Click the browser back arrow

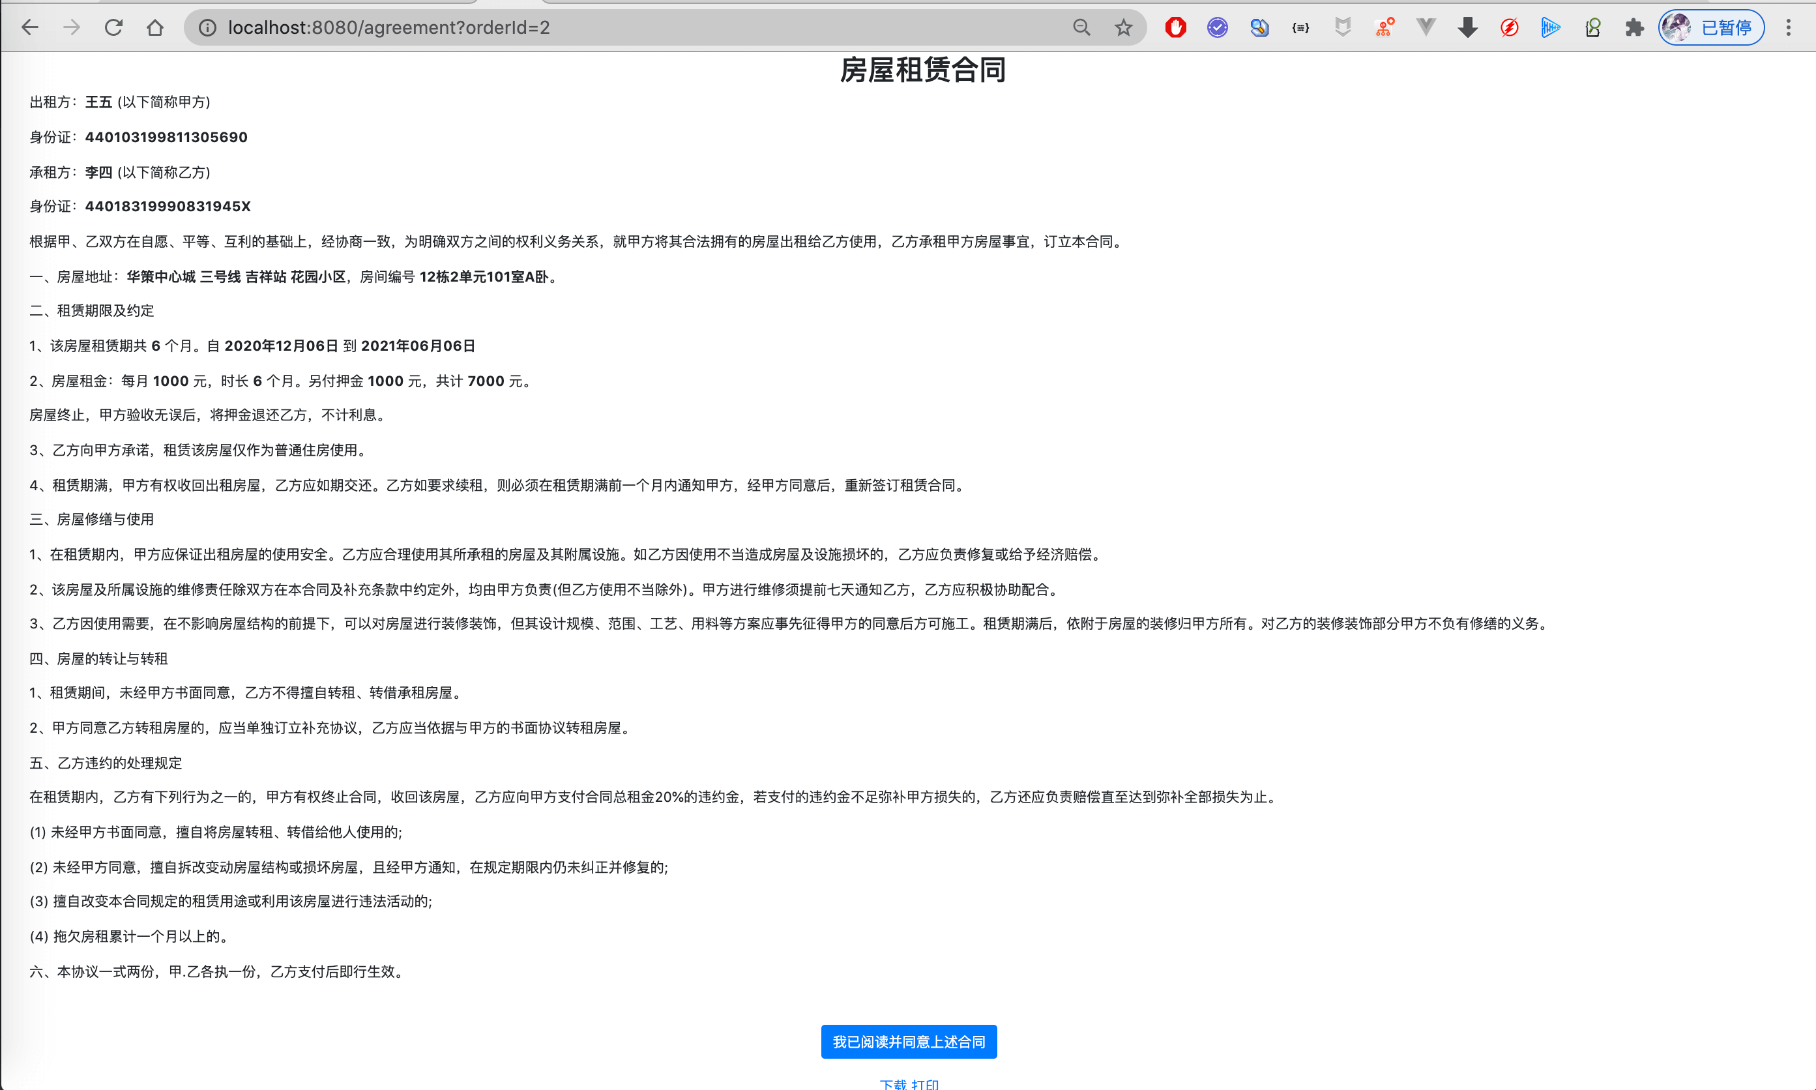29,28
